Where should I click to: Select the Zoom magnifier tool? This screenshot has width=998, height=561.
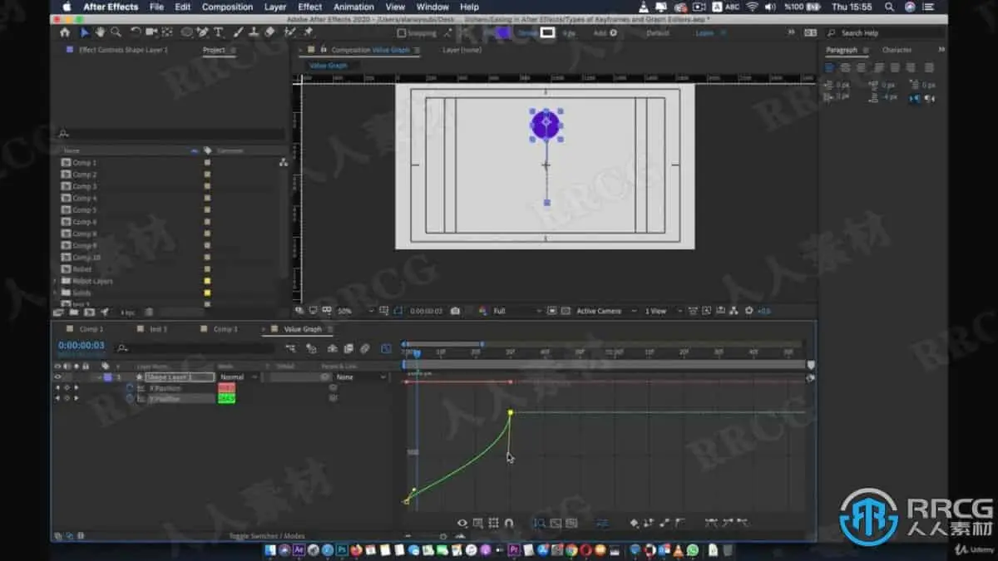pos(116,32)
